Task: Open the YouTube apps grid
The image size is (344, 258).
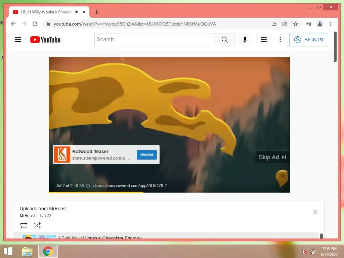Action: (x=264, y=40)
